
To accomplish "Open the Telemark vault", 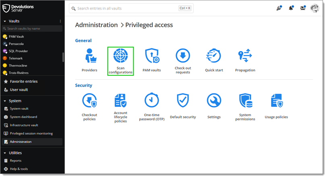I will 17,58.
